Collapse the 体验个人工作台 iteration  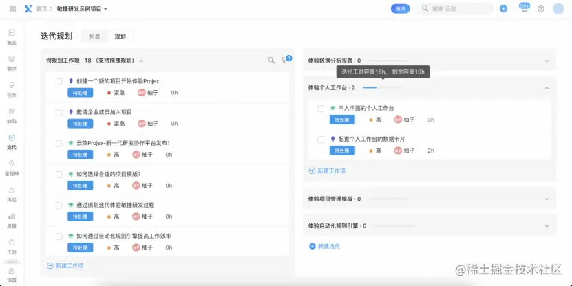[x=547, y=88]
